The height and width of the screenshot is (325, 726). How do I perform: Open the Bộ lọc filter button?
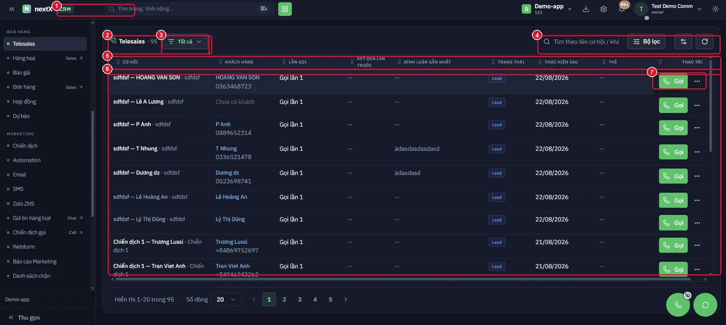click(x=647, y=42)
